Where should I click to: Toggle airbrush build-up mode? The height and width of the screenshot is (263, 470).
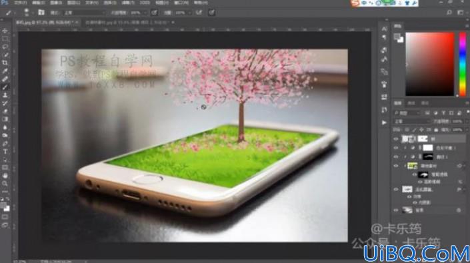coord(199,13)
